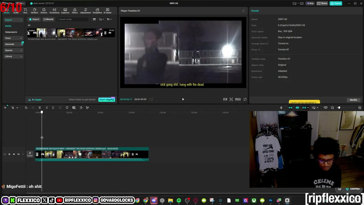The image size is (364, 205).
Task: Click the Share button
Action: point(322,3)
